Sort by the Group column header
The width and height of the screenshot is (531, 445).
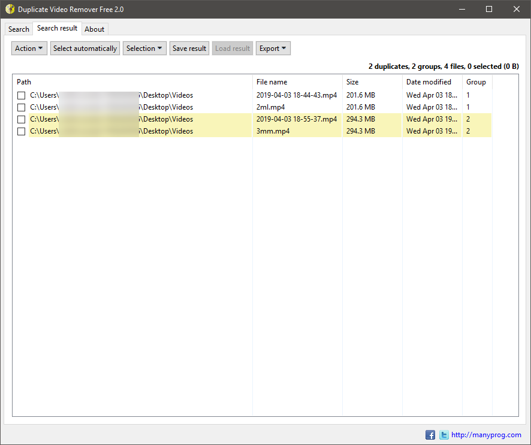477,82
